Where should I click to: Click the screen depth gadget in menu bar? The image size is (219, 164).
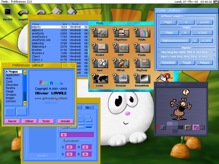click(x=216, y=2)
